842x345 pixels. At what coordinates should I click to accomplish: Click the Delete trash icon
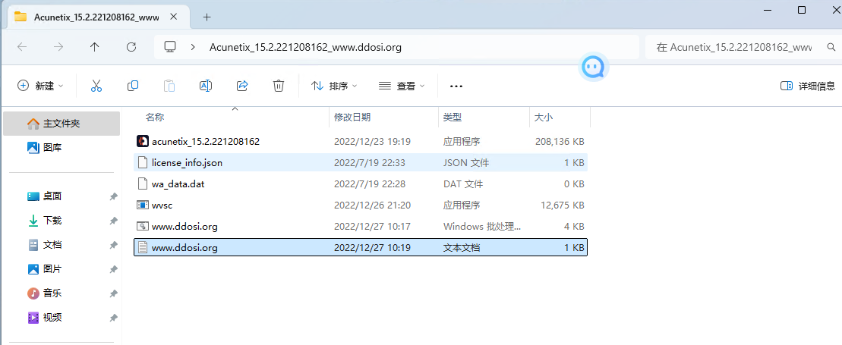(x=278, y=86)
